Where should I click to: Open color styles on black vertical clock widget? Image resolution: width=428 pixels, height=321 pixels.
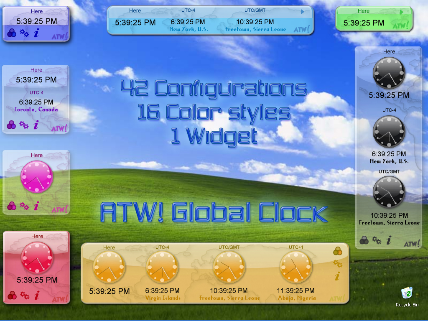coord(364,240)
